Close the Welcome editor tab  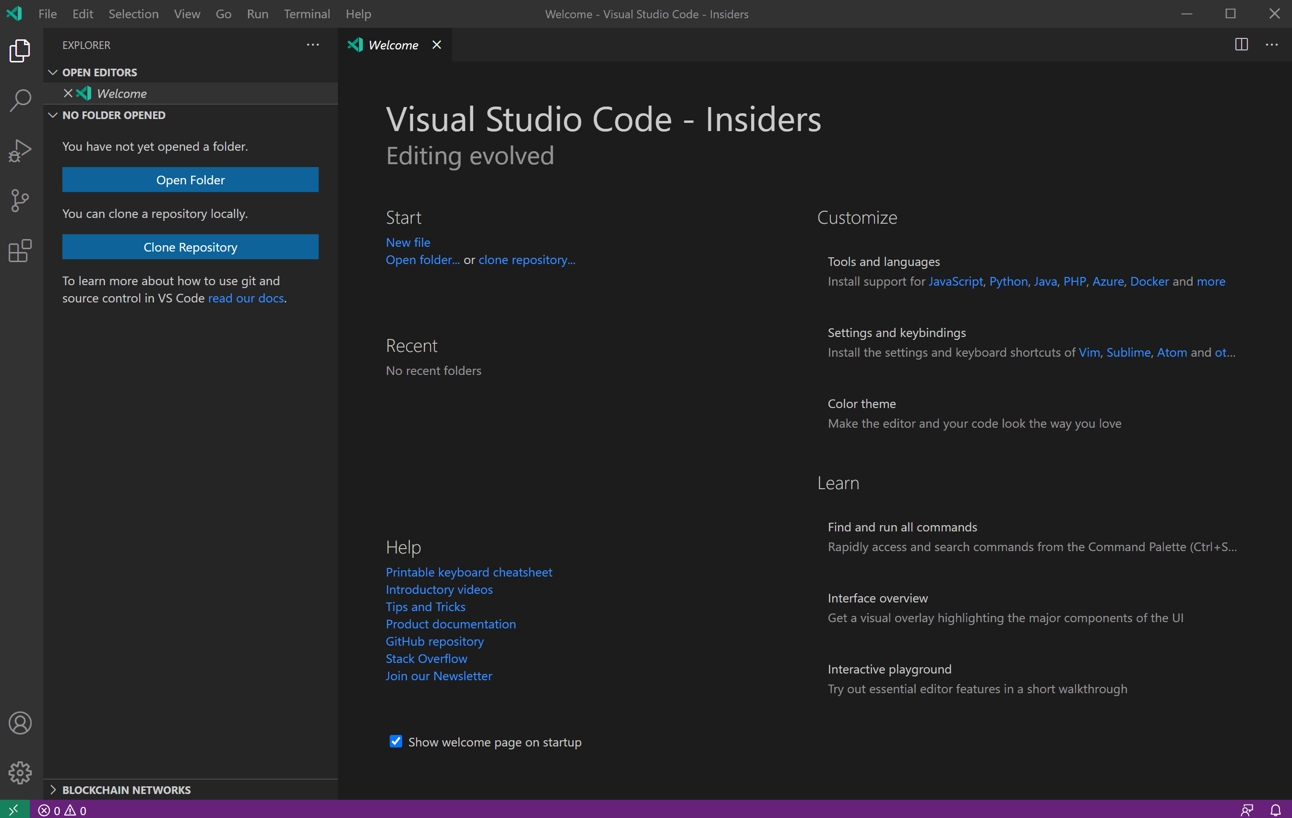437,45
